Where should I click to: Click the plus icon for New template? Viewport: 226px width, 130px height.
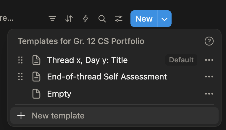coord(21,116)
